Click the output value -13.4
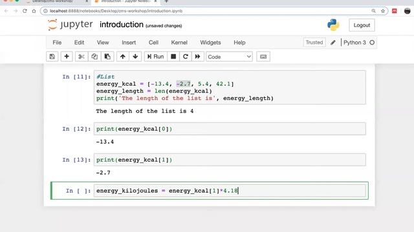 [105, 142]
